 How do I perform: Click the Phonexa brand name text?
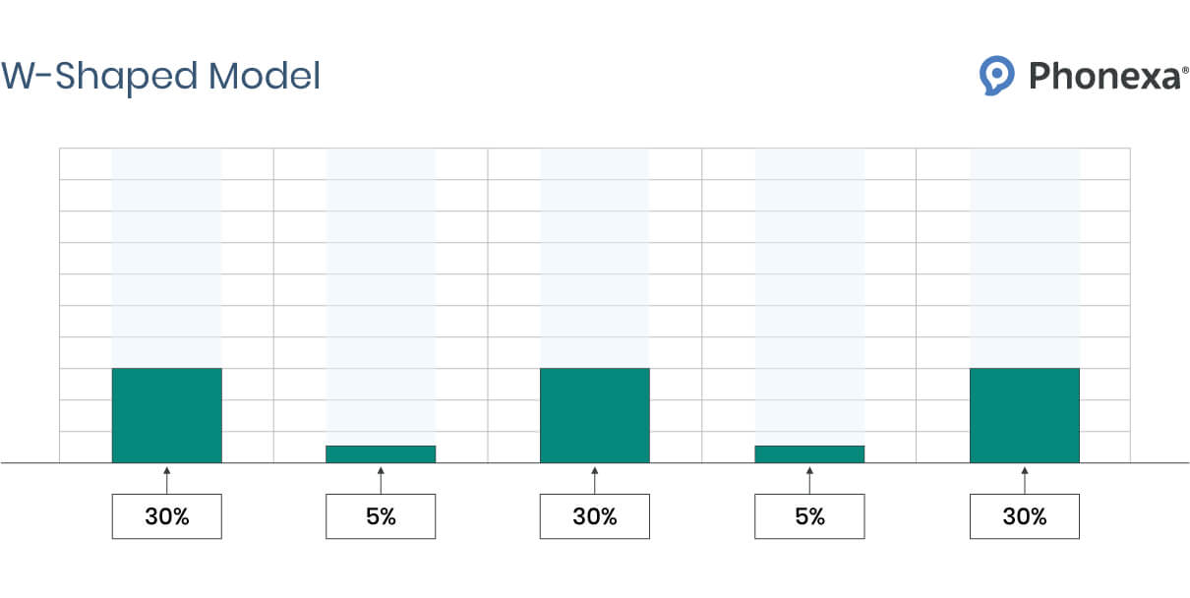1106,76
